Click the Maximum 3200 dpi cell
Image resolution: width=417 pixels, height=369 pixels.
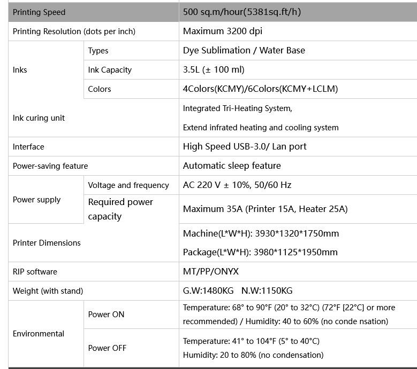(x=298, y=32)
